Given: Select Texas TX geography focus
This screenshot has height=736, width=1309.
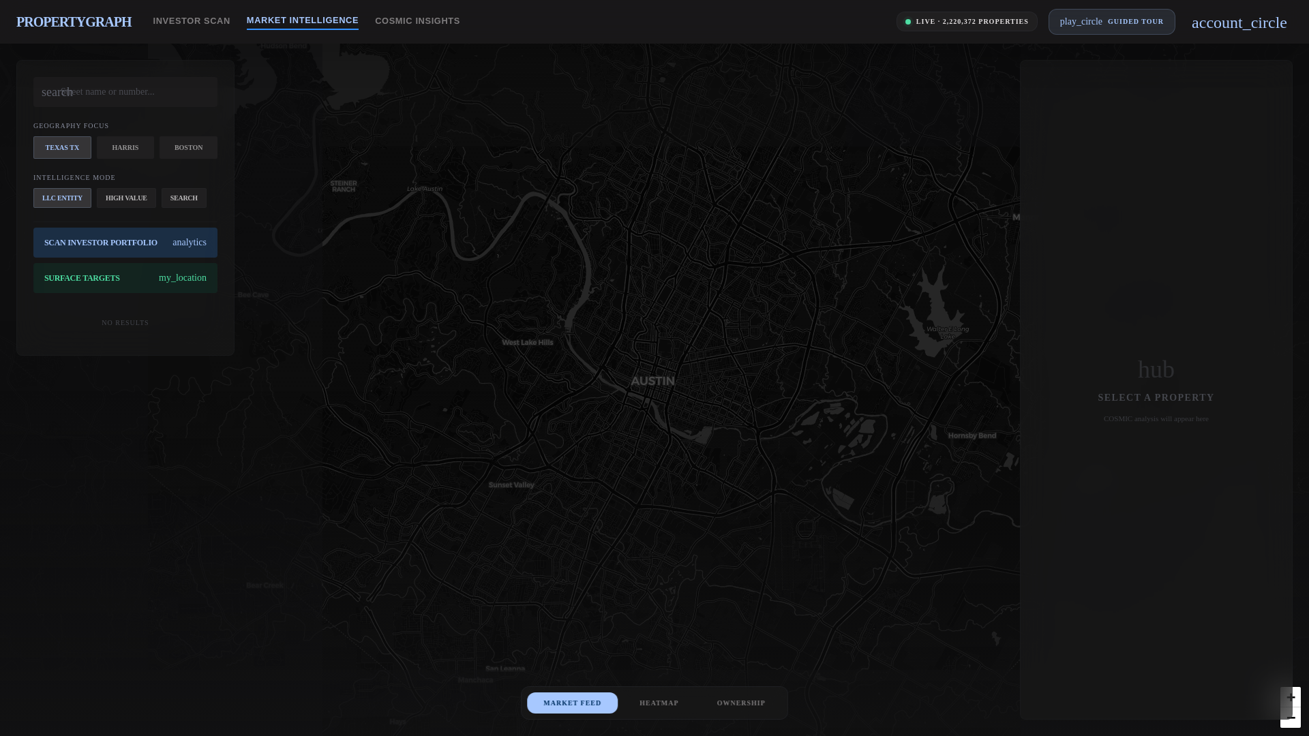Looking at the screenshot, I should (62, 148).
